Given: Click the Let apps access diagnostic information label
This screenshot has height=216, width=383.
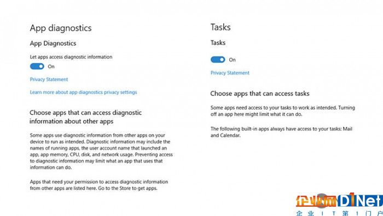Looking at the screenshot, I should (71, 57).
